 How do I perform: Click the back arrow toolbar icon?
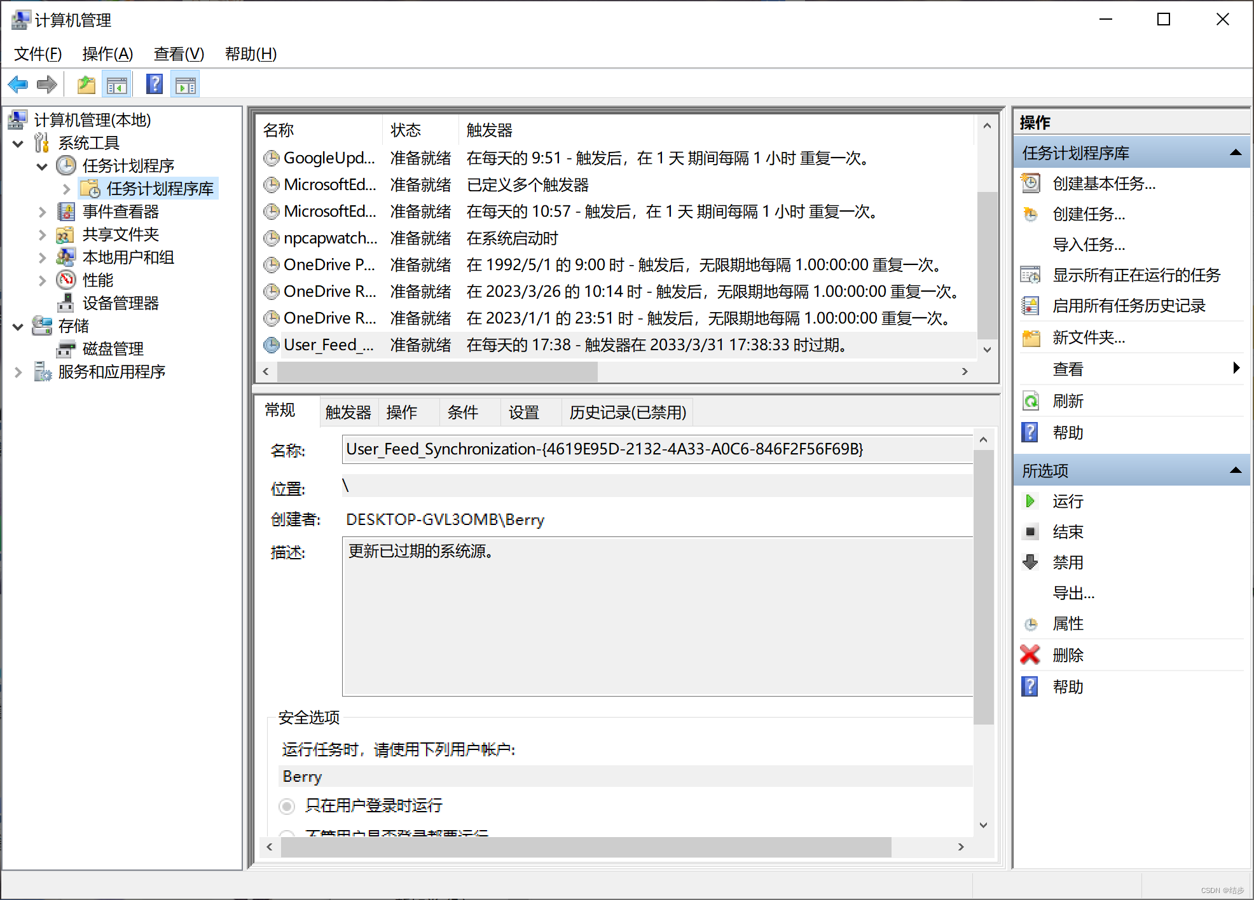click(18, 85)
